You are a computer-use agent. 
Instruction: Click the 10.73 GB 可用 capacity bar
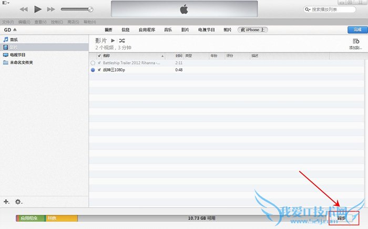point(202,218)
